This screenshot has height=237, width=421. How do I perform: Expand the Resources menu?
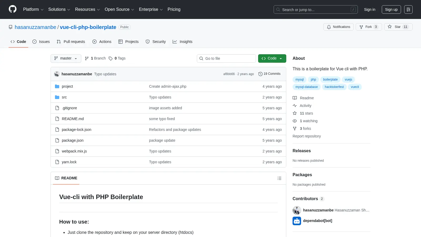click(x=87, y=9)
